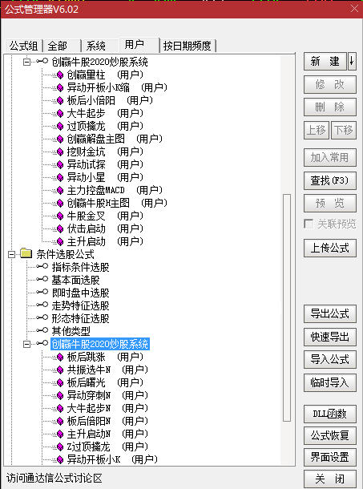Click the diamond icon beside 创赢牛股H主图
363x489 pixels.
tap(60, 203)
